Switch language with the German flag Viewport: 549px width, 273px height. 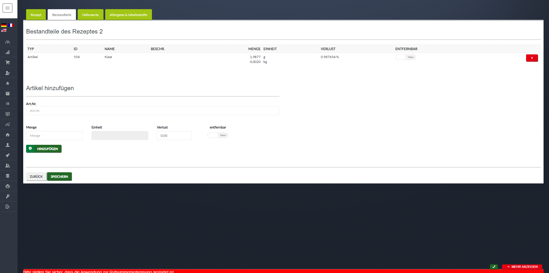(4, 25)
